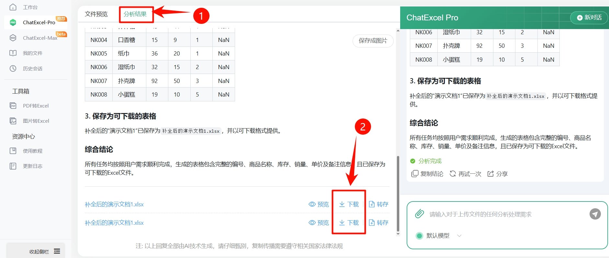Screen dimensions: 609x258
Task: Expand the 默认模型 model dropdown
Action: coord(459,236)
